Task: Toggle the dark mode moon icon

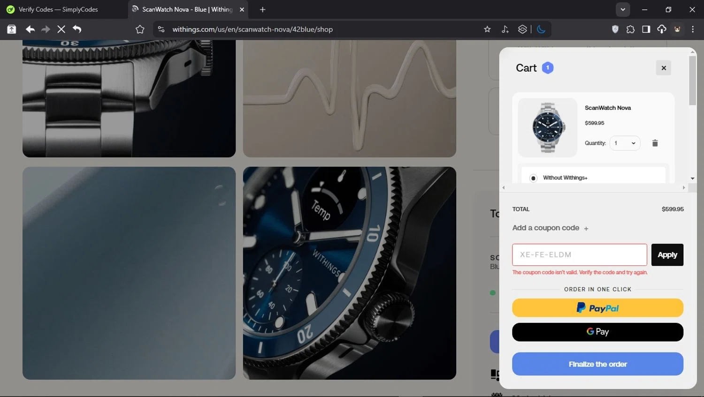Action: tap(541, 29)
